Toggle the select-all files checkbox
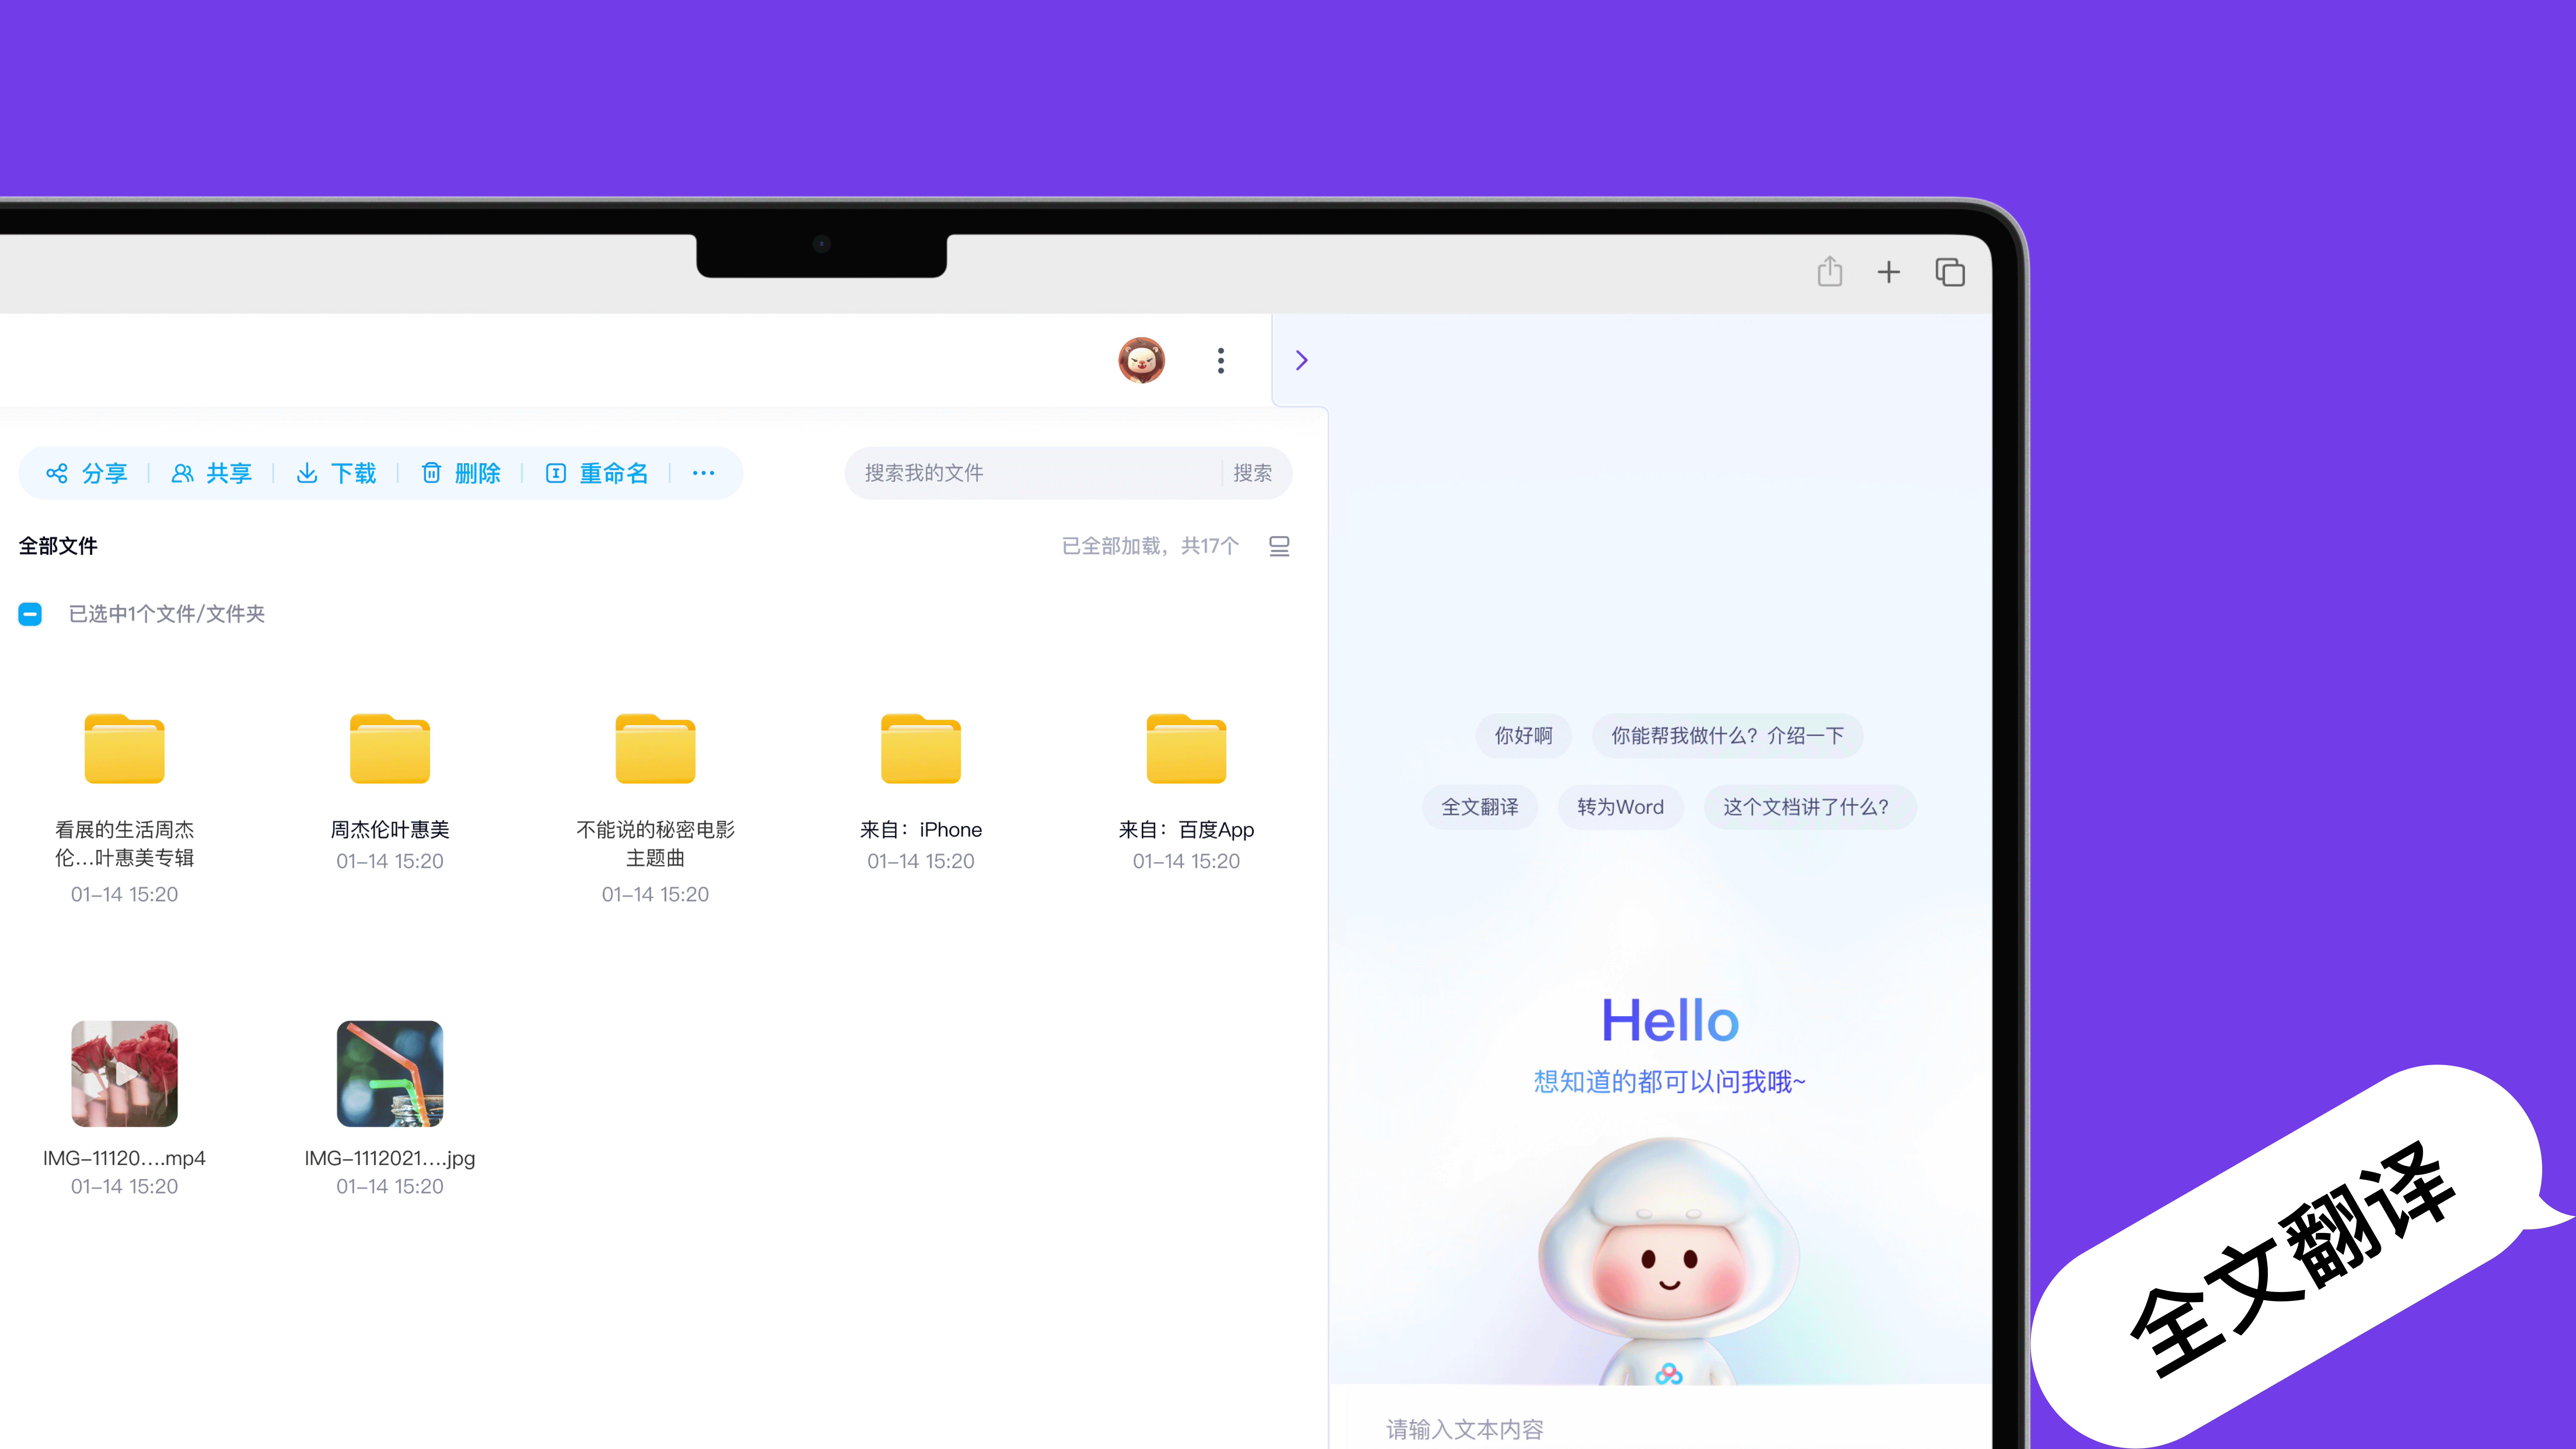Screen dimensions: 2576x1449 tap(30, 614)
